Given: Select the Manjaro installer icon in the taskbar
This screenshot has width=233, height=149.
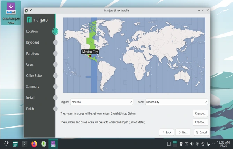Looking at the screenshot, I should (x=53, y=144).
